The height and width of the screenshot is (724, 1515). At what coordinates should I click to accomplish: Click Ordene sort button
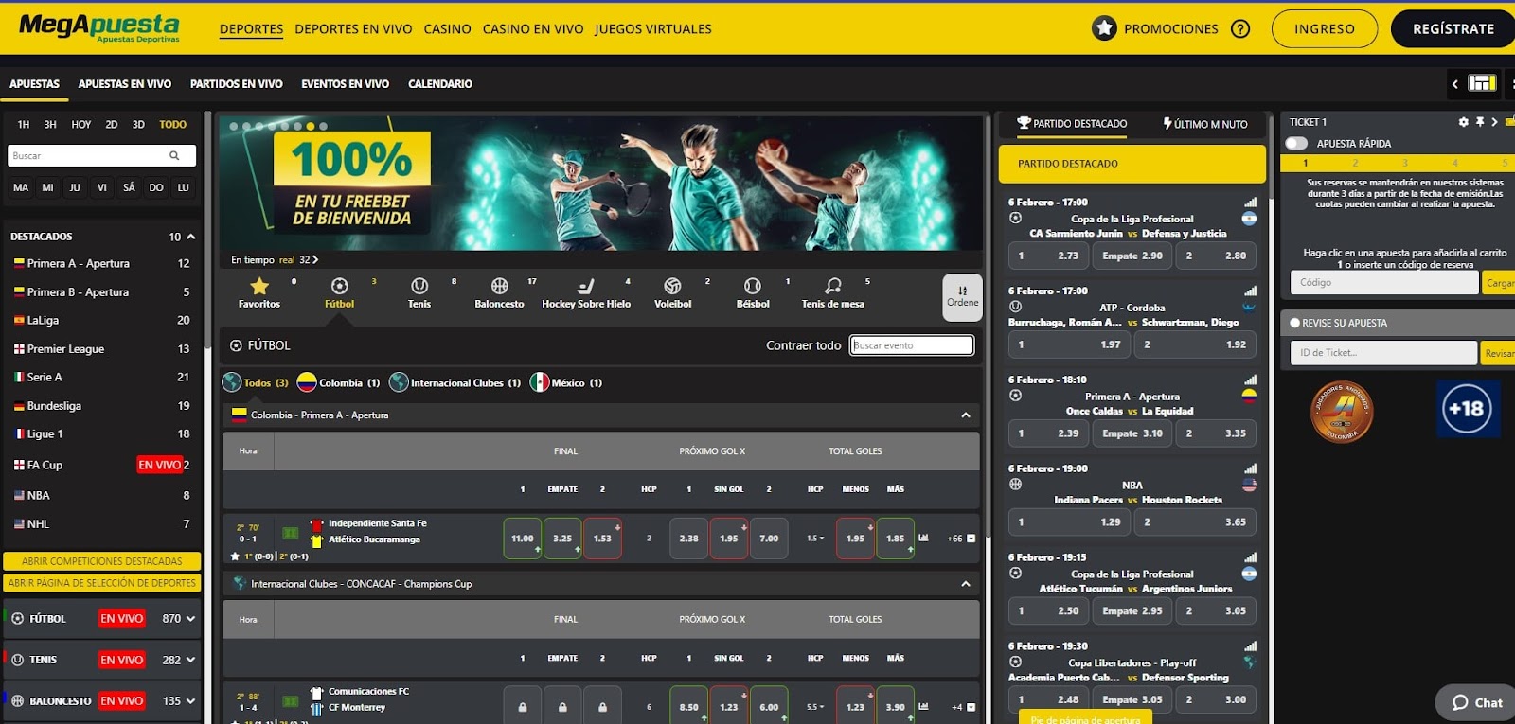[962, 297]
